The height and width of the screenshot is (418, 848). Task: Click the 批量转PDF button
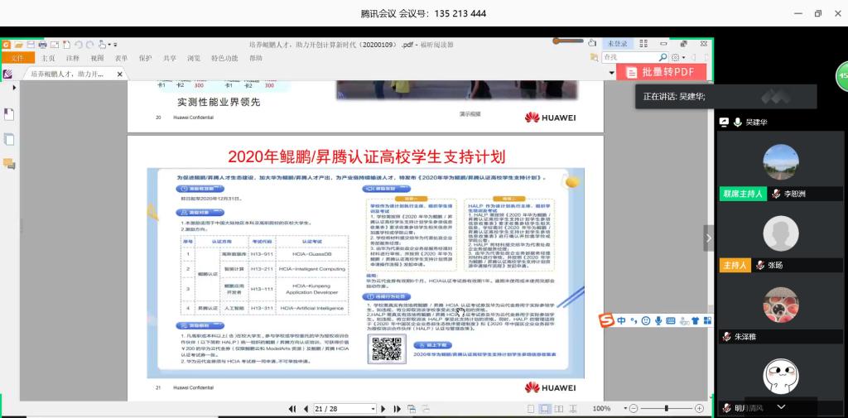click(x=661, y=73)
